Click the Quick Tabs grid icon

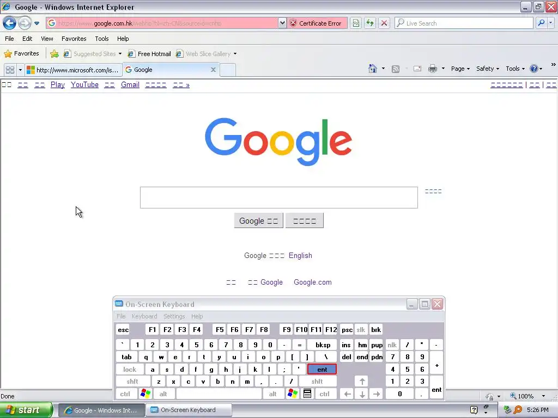[10, 70]
